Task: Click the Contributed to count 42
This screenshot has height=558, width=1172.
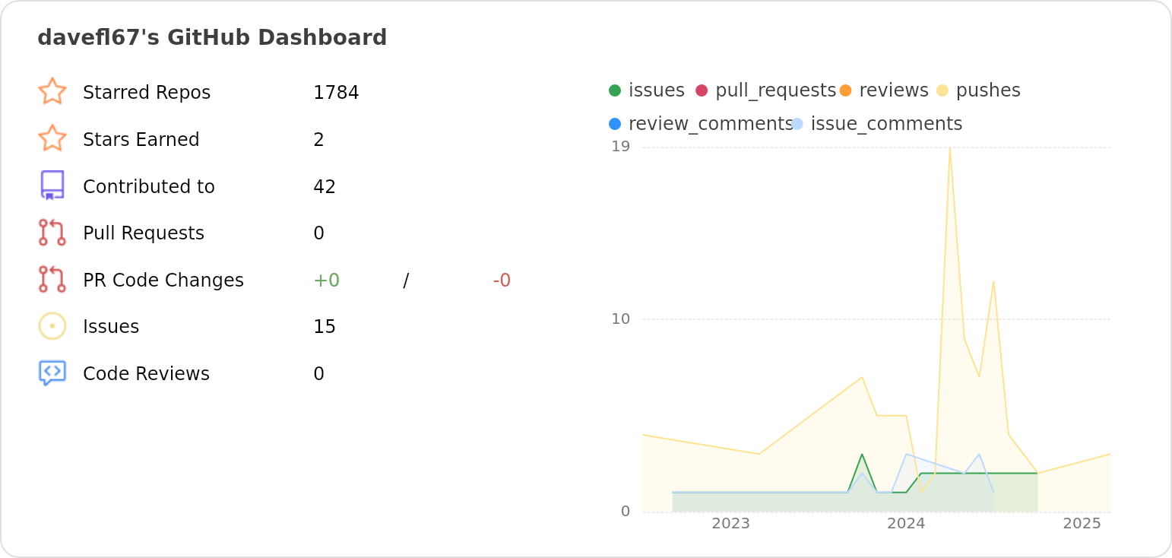Action: [325, 187]
